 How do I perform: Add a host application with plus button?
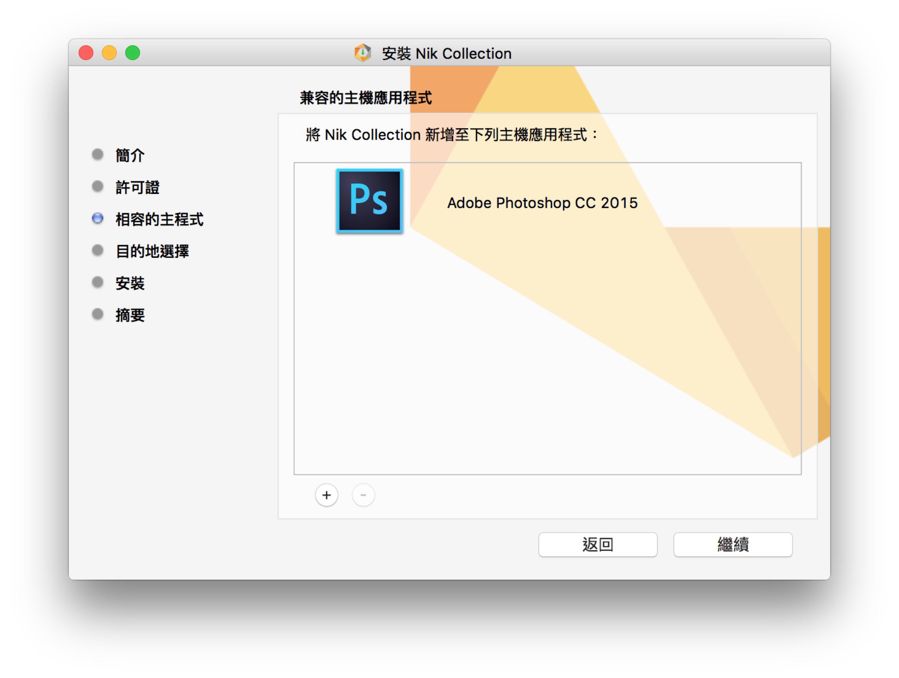pos(326,495)
